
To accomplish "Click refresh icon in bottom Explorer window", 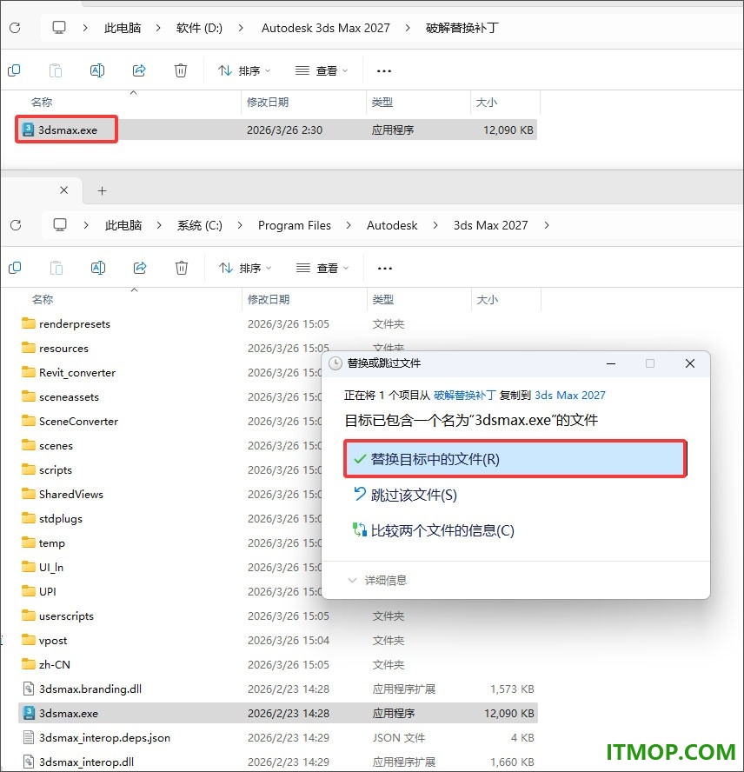I will [16, 225].
